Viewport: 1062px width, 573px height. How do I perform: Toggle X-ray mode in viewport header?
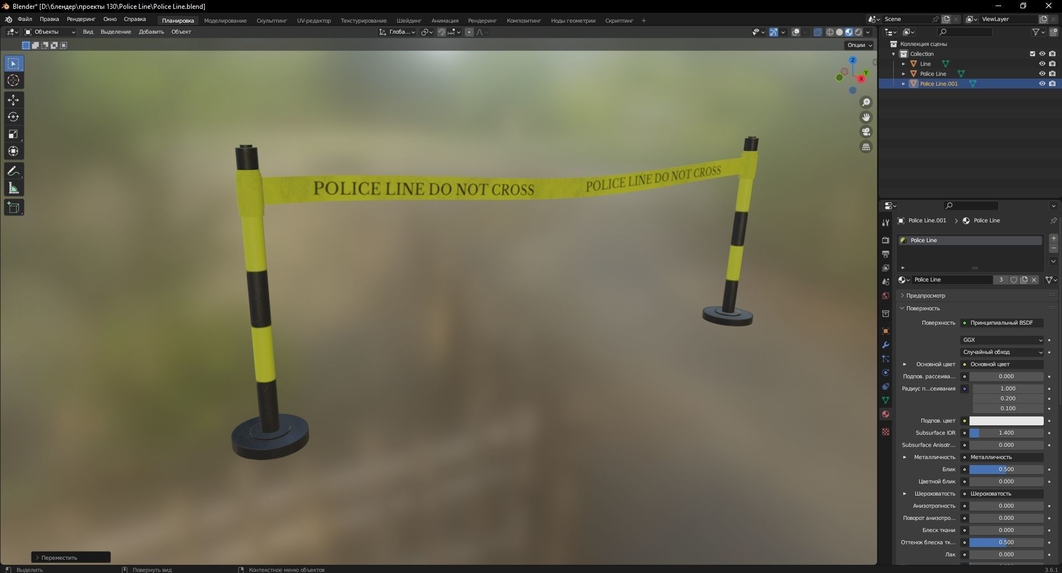click(817, 32)
